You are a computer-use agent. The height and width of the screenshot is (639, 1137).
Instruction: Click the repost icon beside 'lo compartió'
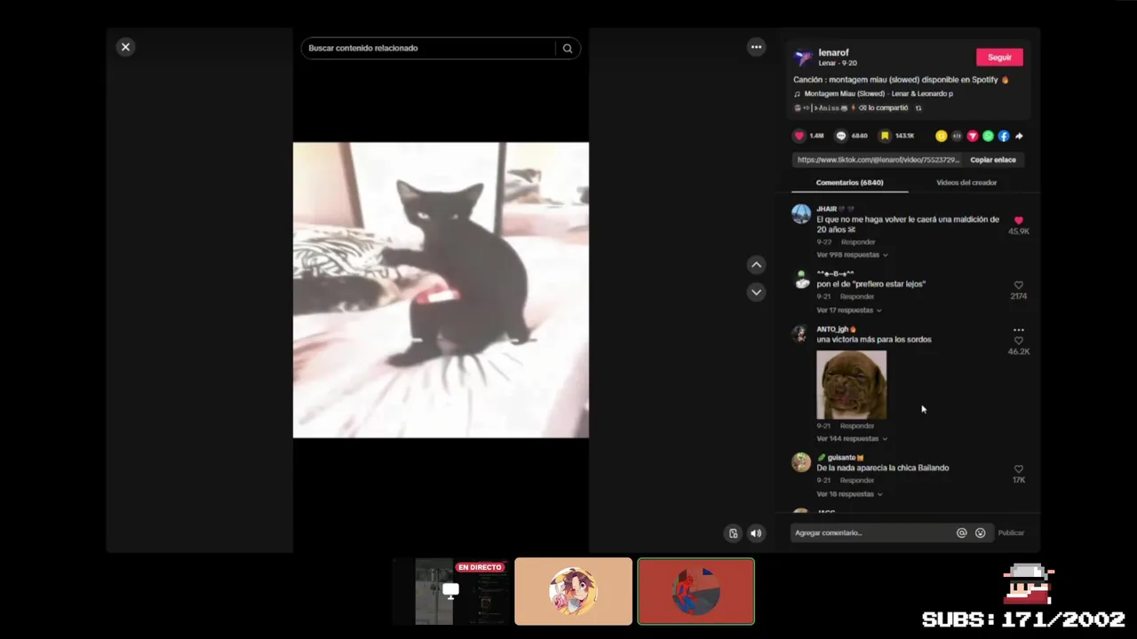(x=918, y=108)
